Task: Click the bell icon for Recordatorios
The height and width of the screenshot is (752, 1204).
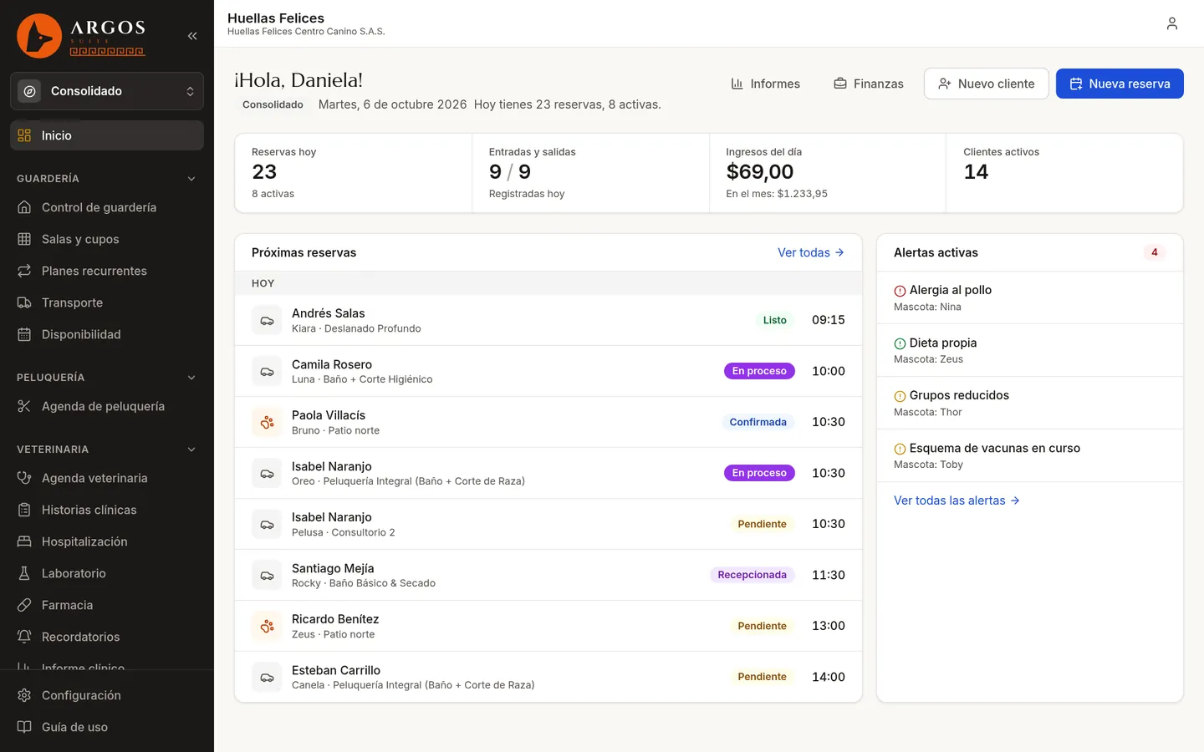Action: click(24, 637)
